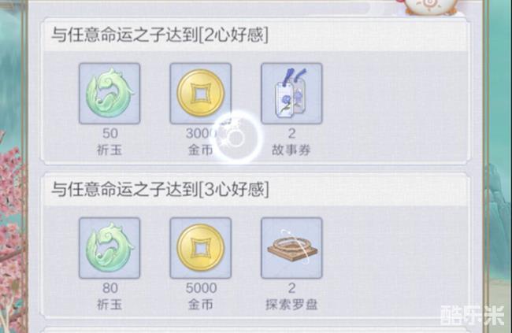Tap the round mascot character at top
Viewport: 512px width, 333px height.
429,7
